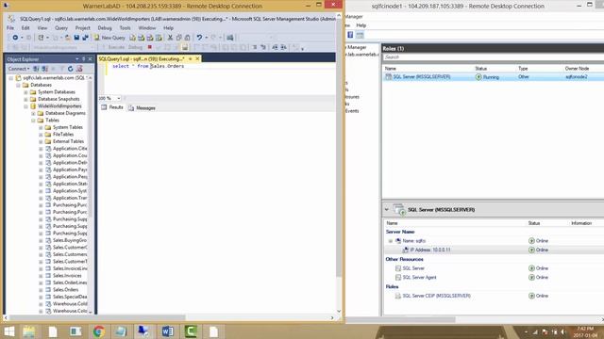Open Help menu in Failover Cluster Manager
The image size is (604, 339).
(361, 25)
